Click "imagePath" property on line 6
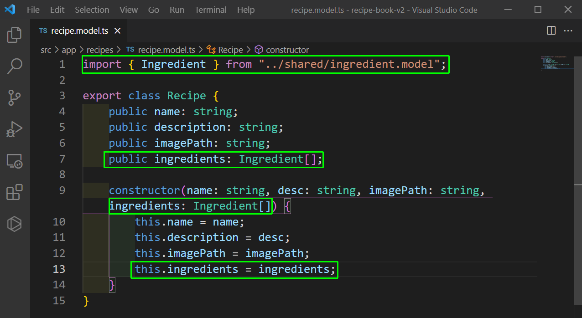Screen dimensions: 582x318 click(x=183, y=143)
